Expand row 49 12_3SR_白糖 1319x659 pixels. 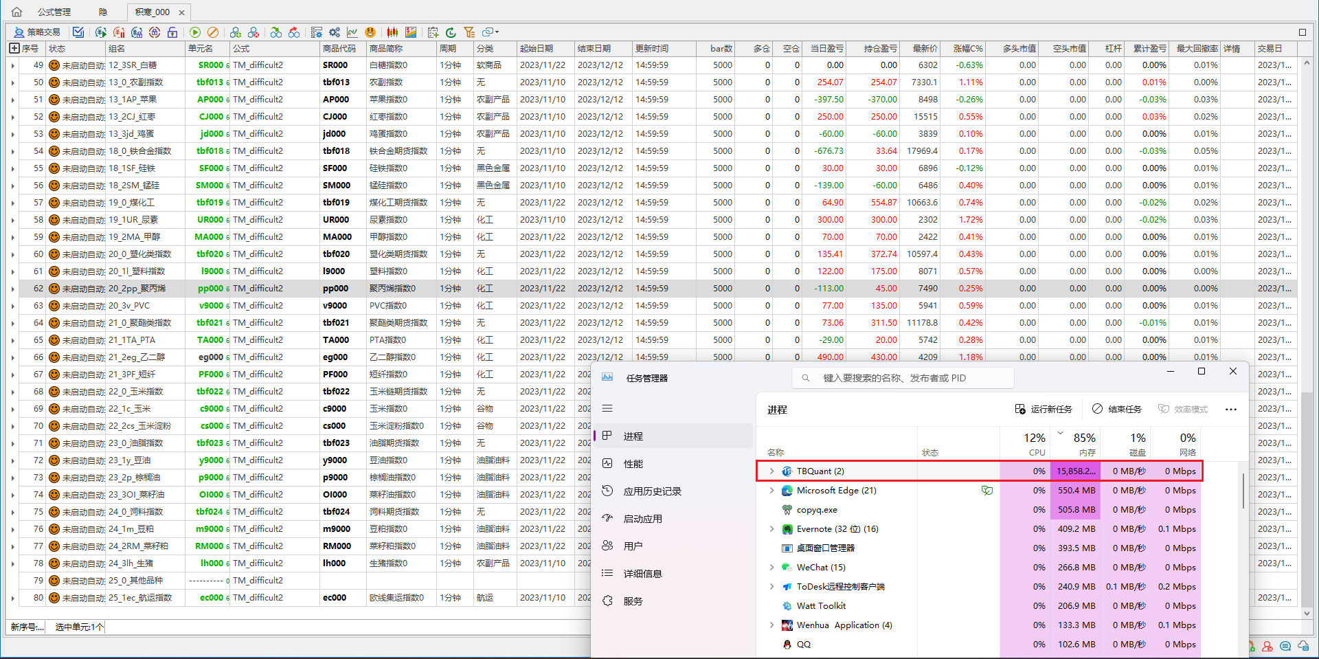12,65
